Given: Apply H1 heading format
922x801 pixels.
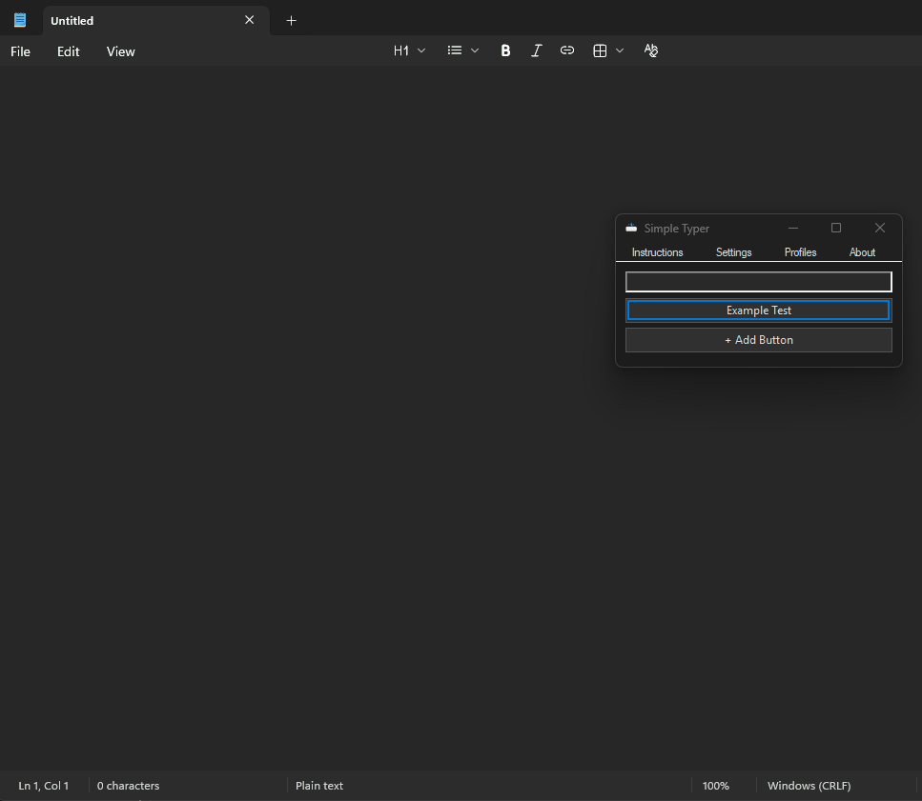Looking at the screenshot, I should tap(401, 51).
